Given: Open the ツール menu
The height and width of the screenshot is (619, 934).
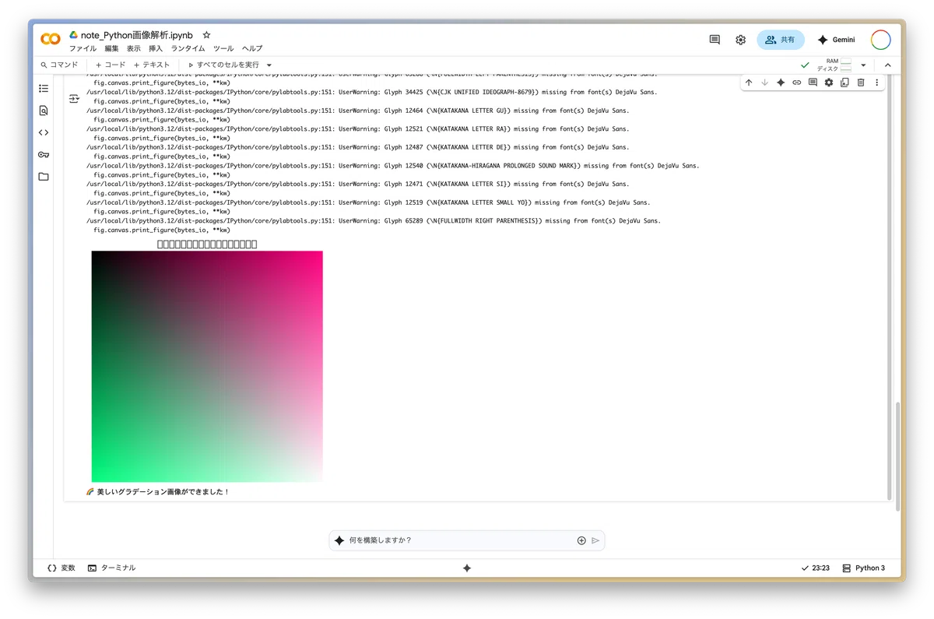Looking at the screenshot, I should click(223, 48).
